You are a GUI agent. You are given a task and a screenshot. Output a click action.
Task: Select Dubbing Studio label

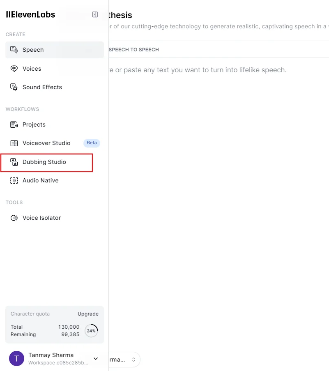pos(44,162)
